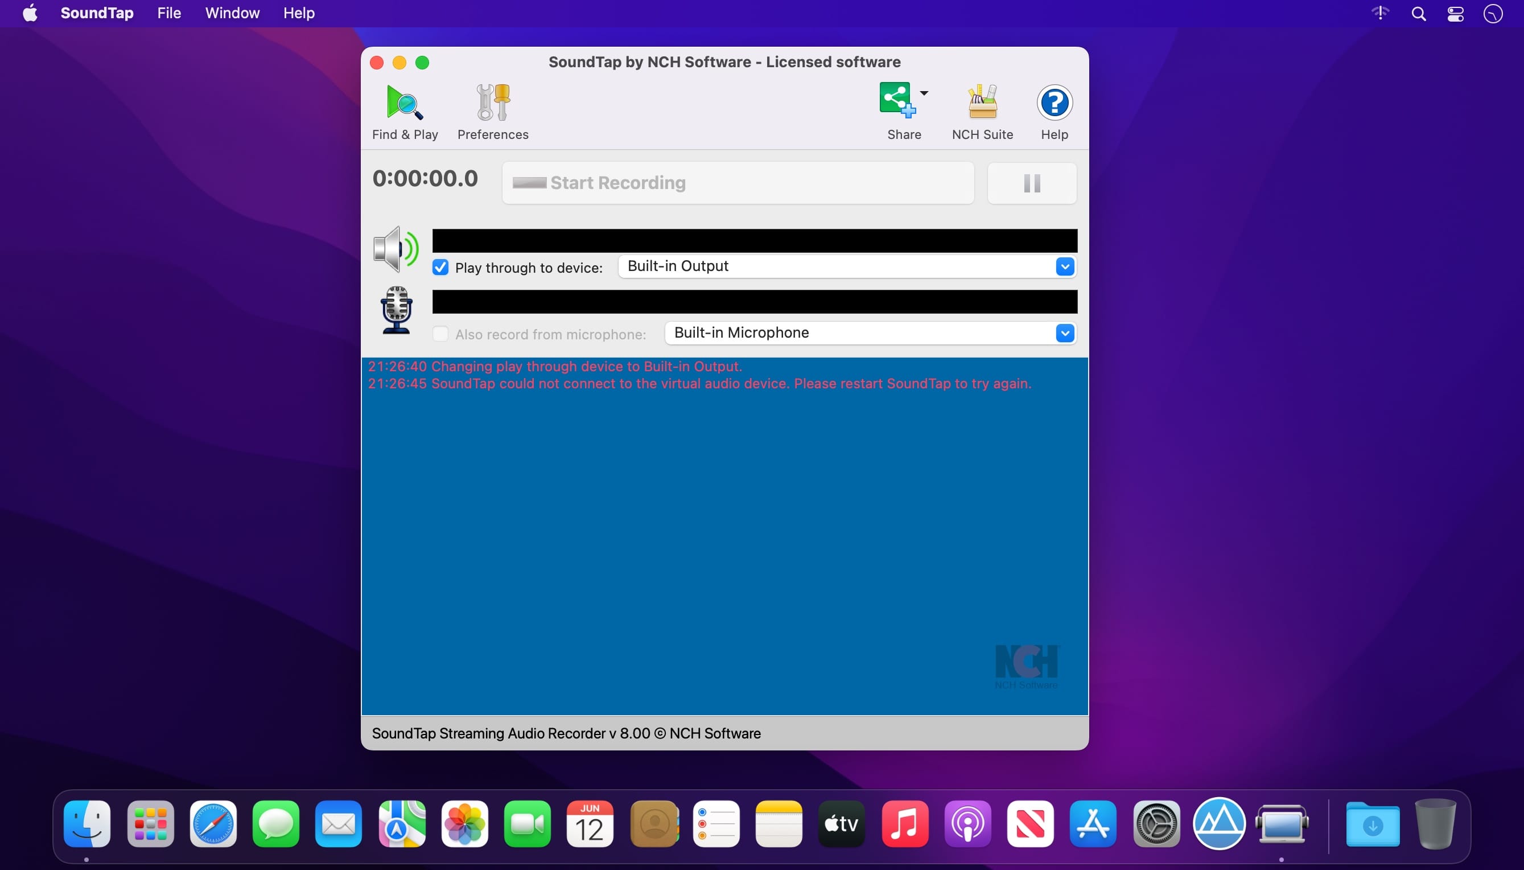This screenshot has height=870, width=1524.
Task: Toggle Play through to device checkbox
Action: point(440,266)
